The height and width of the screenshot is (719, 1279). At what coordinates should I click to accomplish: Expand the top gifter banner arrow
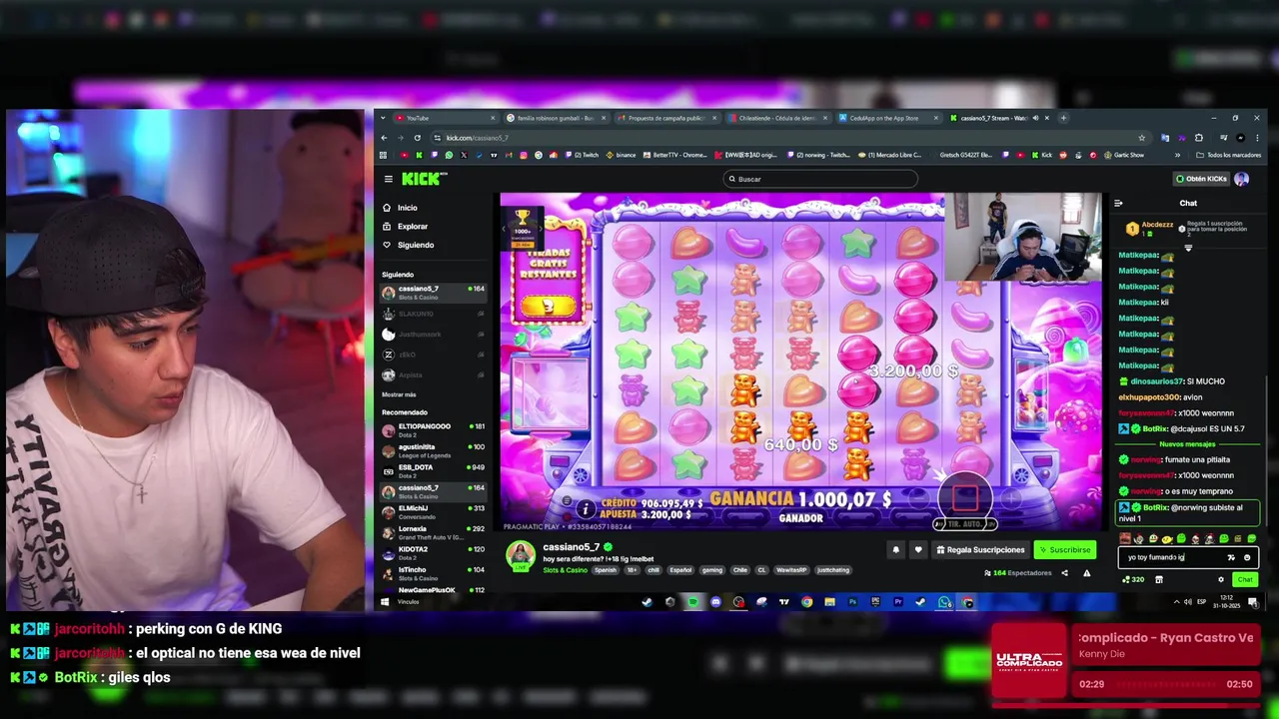pyautogui.click(x=1188, y=248)
